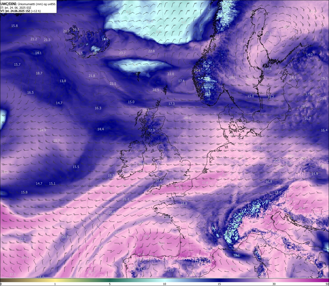Click the 37.8 value over the North Sea coast
The image size is (329, 286).
(x=205, y=183)
